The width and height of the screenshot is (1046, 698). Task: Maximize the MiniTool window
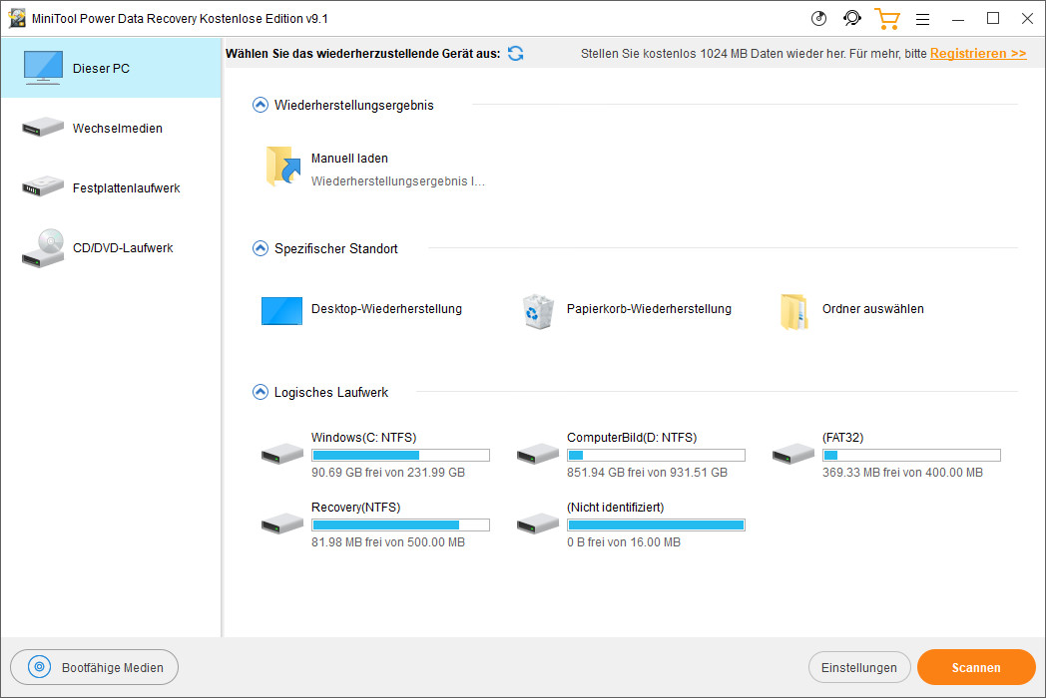993,19
